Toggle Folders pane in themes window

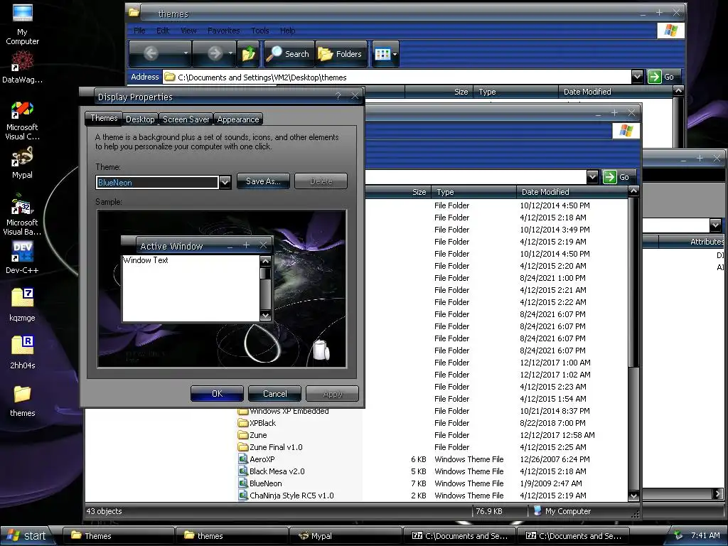340,54
